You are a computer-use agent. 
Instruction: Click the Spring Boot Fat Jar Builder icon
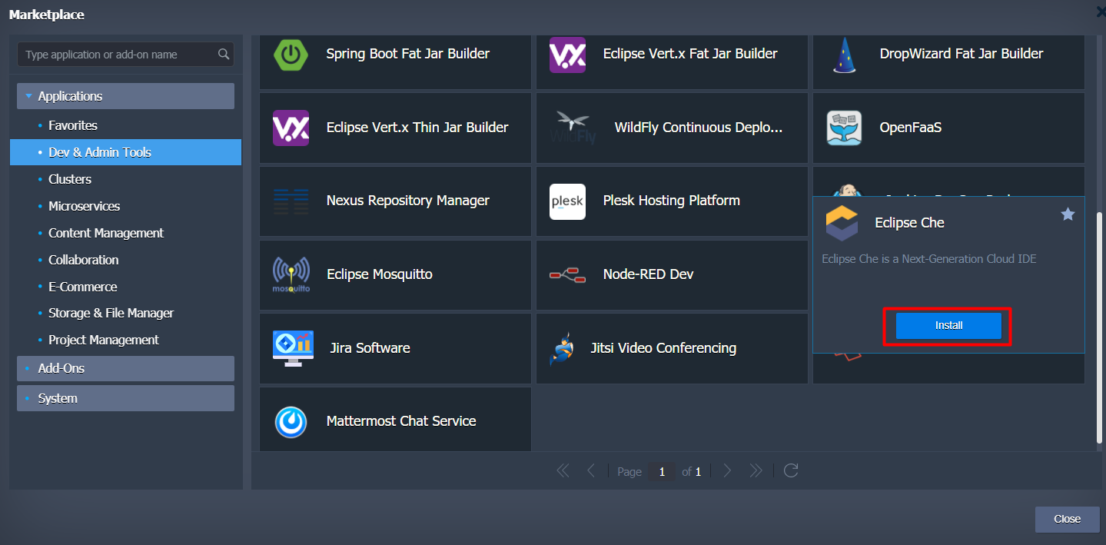pos(291,55)
